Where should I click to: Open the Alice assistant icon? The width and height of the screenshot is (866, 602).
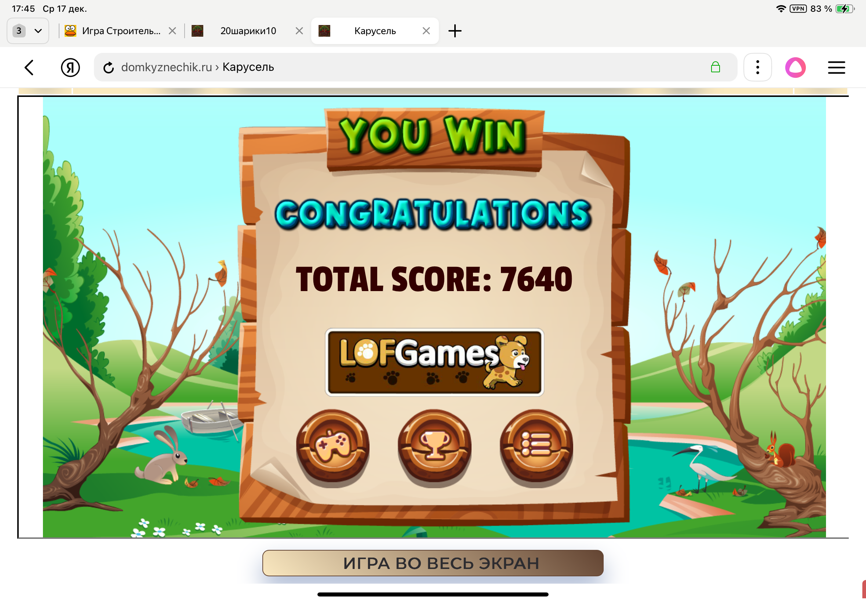tap(795, 68)
